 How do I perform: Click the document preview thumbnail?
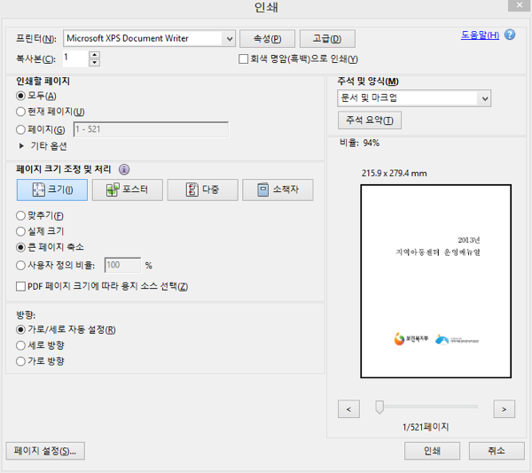(x=435, y=281)
